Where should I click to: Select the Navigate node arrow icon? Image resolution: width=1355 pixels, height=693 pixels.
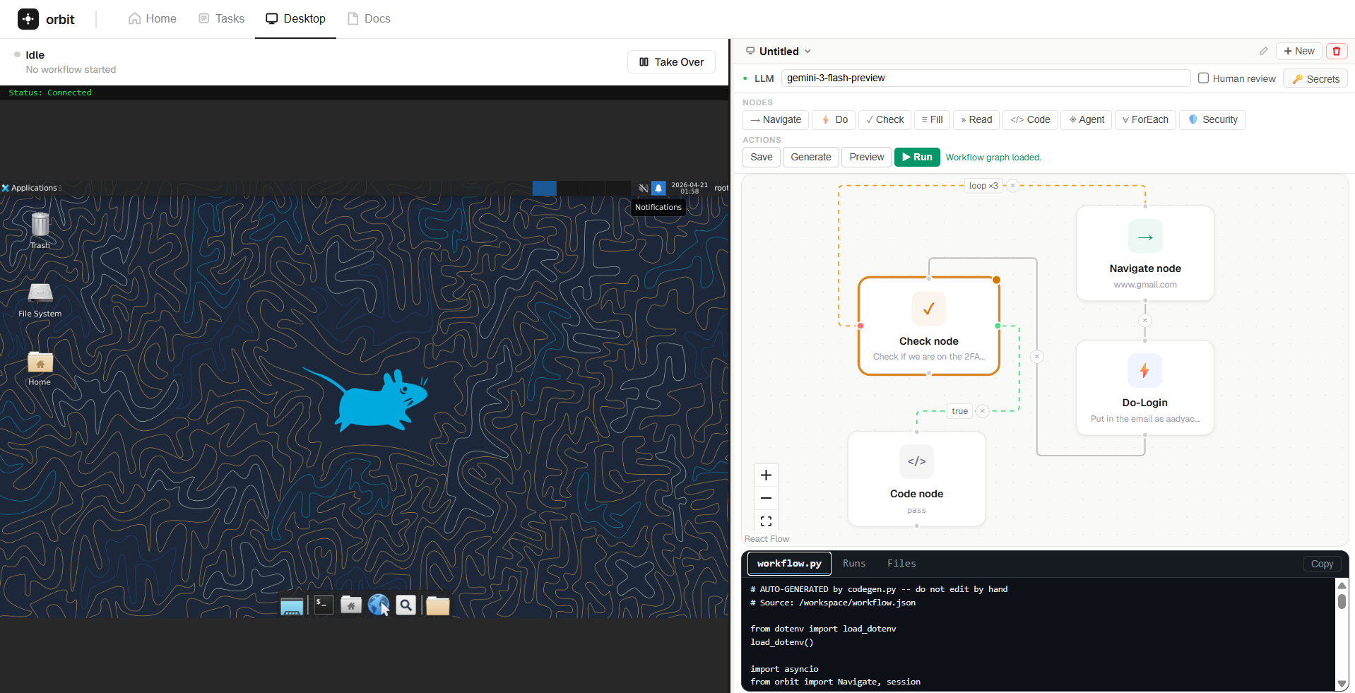click(x=1145, y=237)
